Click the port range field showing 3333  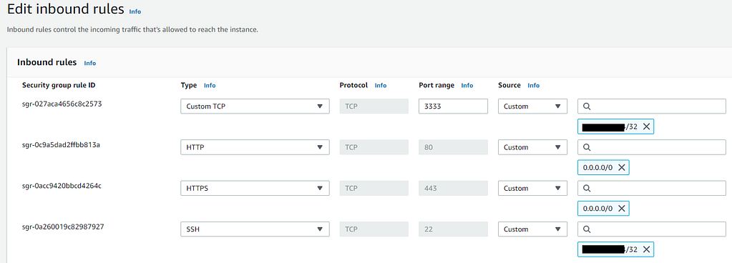point(454,106)
